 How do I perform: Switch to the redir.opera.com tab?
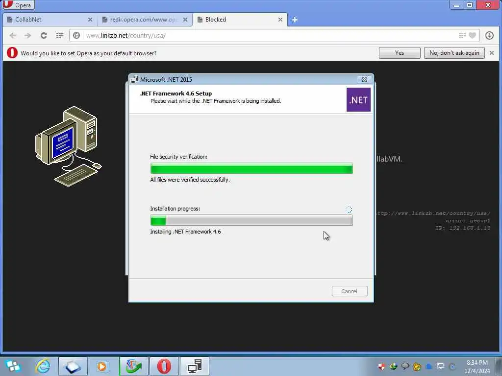145,20
